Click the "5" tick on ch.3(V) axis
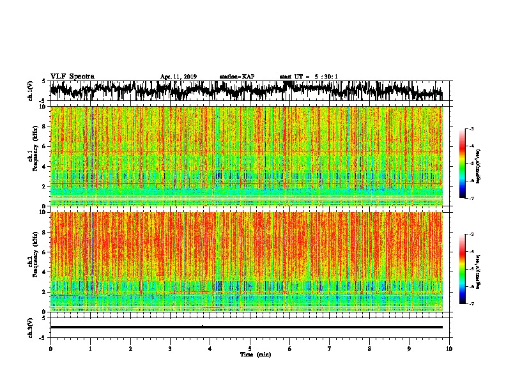Screen dimensions: 506x391 point(43,318)
